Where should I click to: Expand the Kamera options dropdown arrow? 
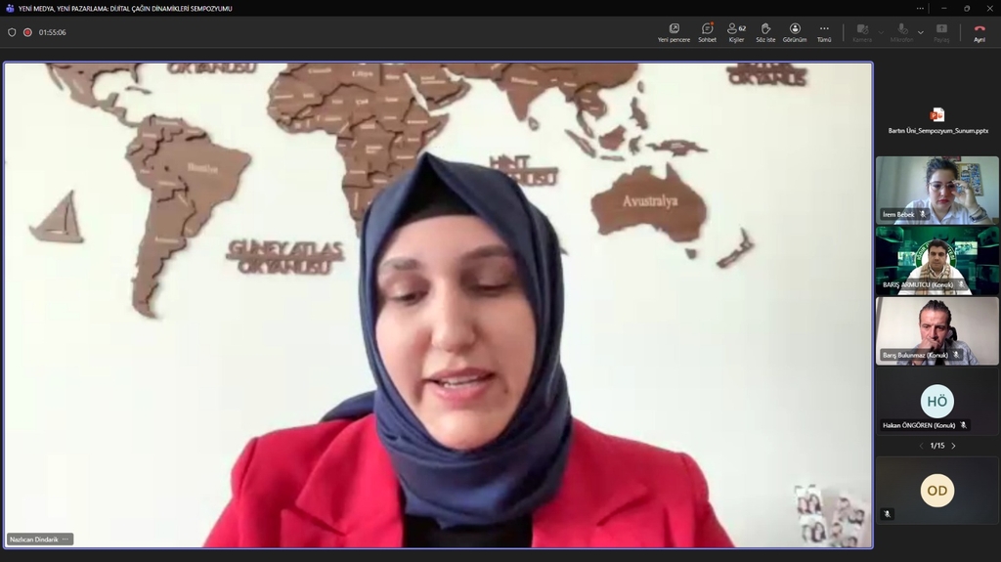[881, 32]
